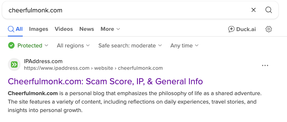Change the Safe search: moderate setting

[130, 46]
